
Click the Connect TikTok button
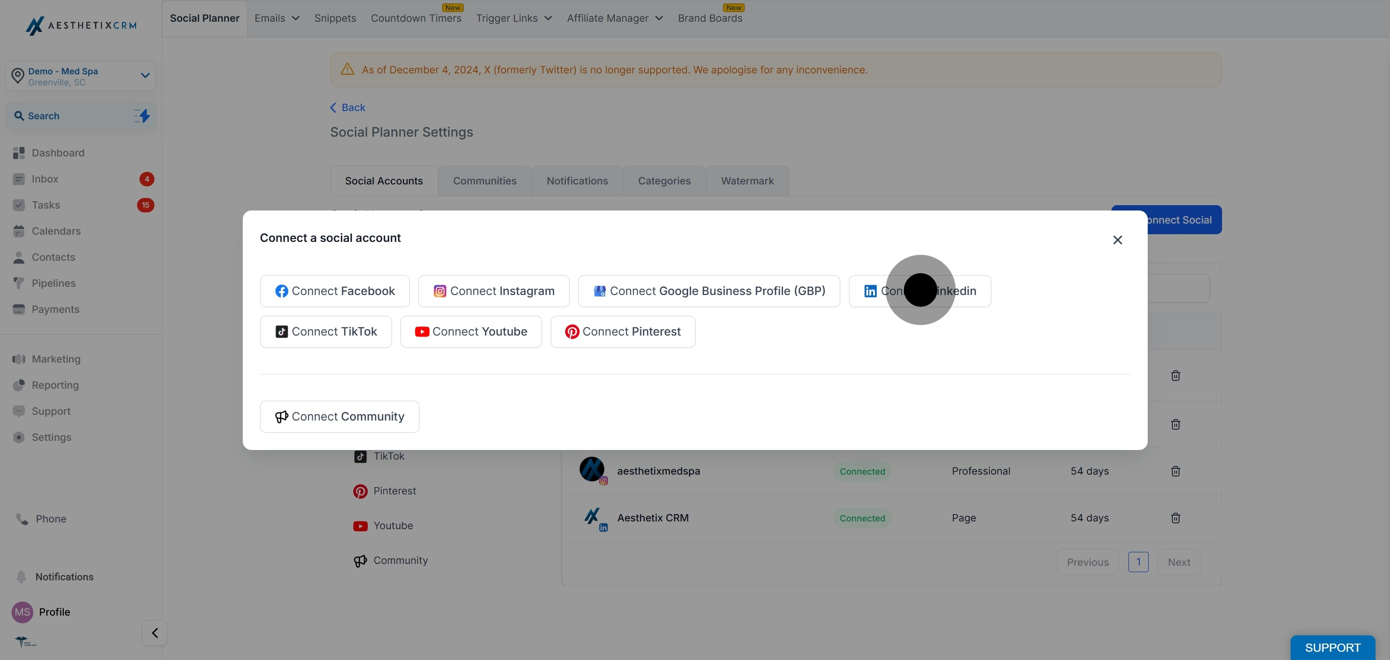point(326,331)
